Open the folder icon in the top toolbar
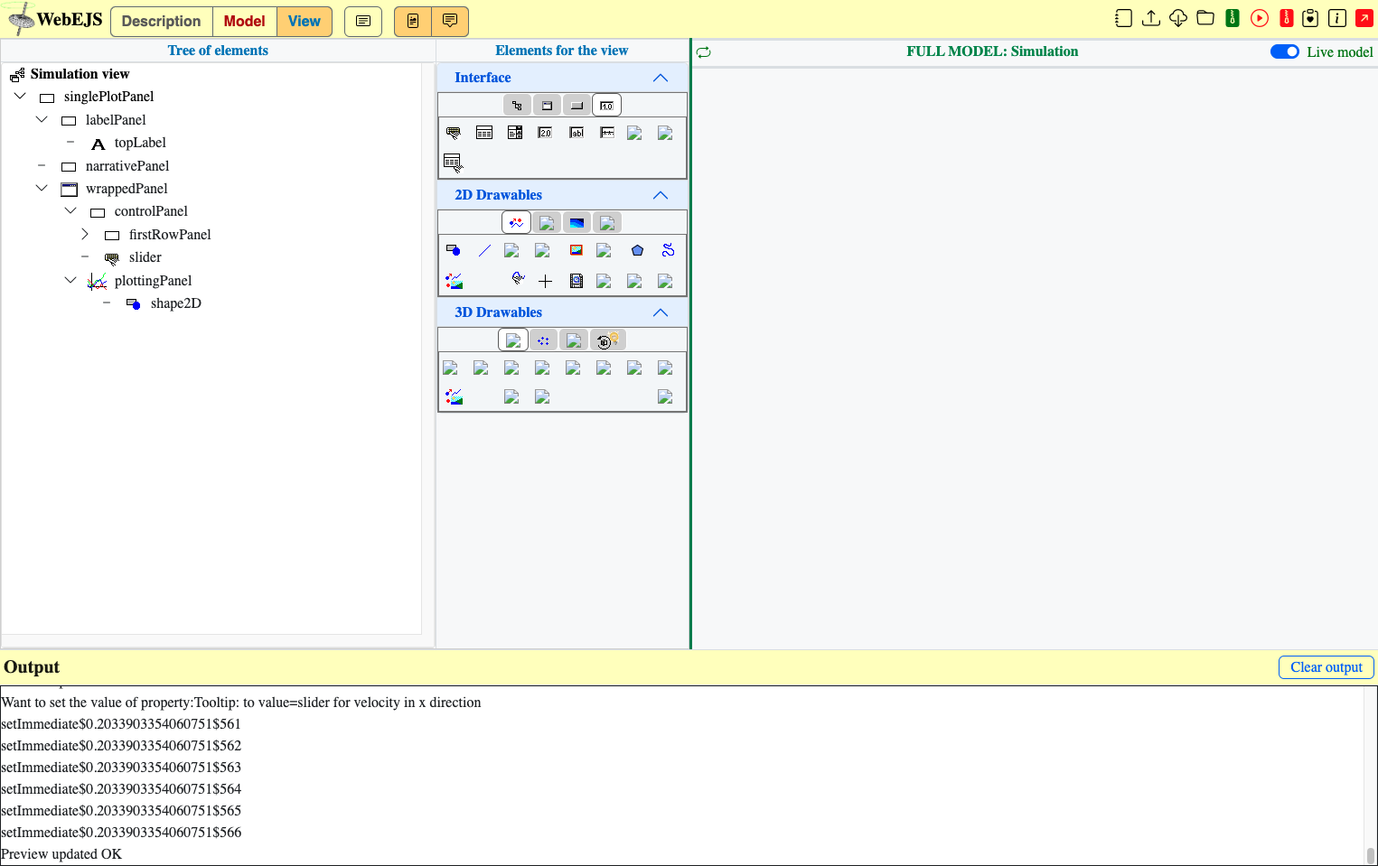This screenshot has height=866, width=1378. pos(1205,18)
